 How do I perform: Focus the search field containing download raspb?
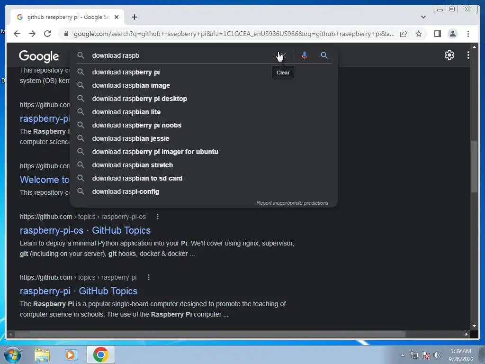[x=182, y=55]
